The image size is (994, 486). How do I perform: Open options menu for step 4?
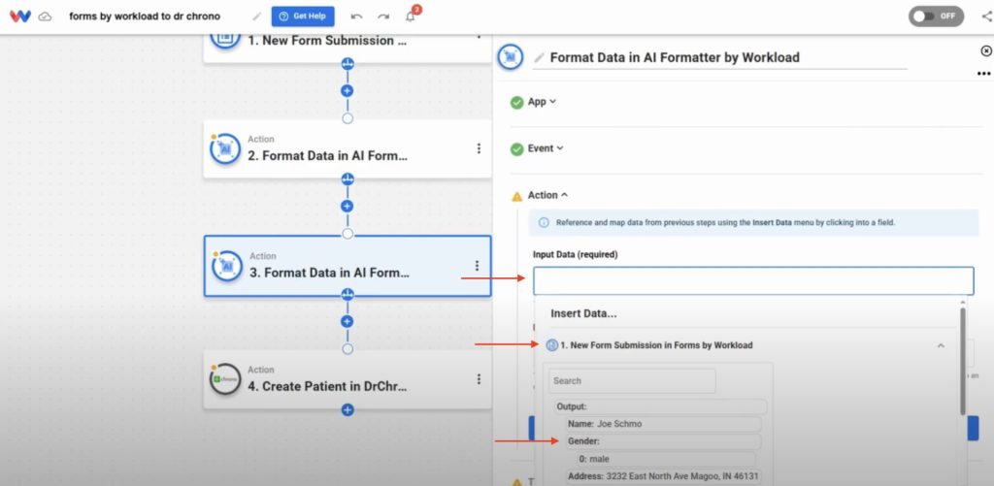tap(479, 379)
